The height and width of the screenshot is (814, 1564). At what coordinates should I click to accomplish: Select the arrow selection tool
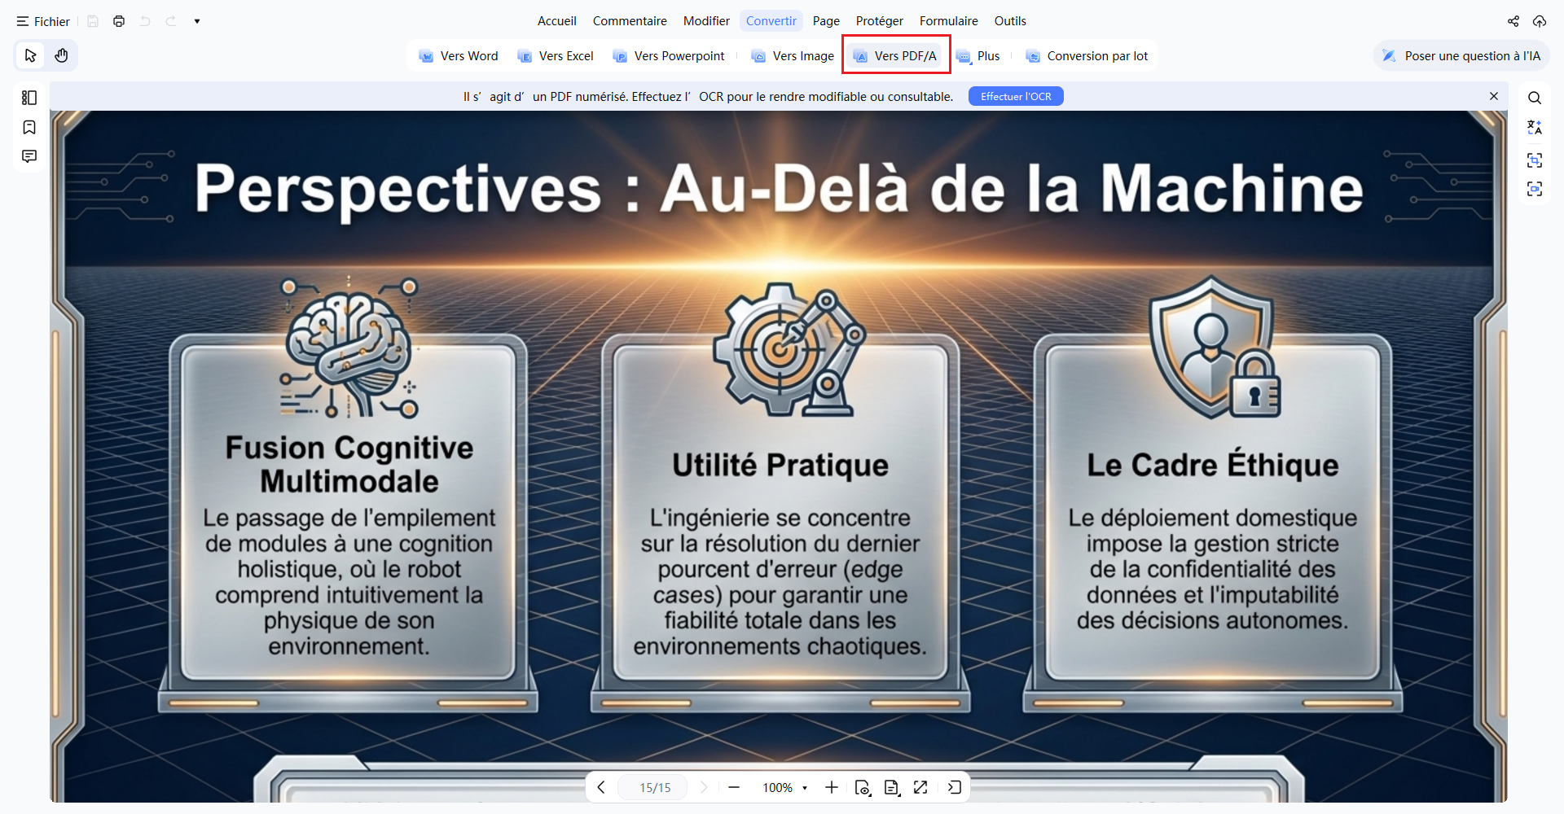[31, 55]
